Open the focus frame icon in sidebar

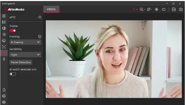click(4, 47)
